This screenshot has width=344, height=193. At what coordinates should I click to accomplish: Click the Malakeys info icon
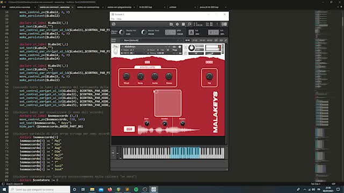[x=180, y=47]
